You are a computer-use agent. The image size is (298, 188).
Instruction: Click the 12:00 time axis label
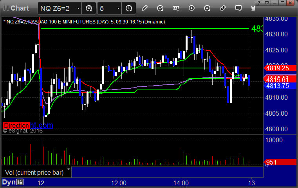119,183
